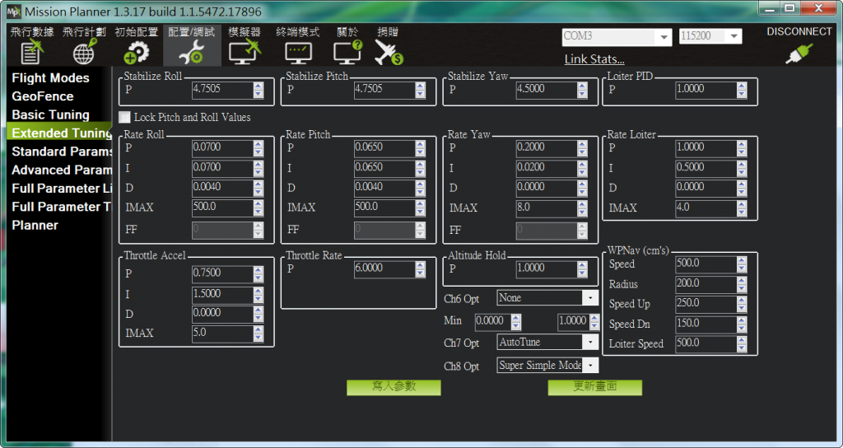Click the Stabilize Yaw P value field
This screenshot has width=843, height=448.
click(547, 90)
